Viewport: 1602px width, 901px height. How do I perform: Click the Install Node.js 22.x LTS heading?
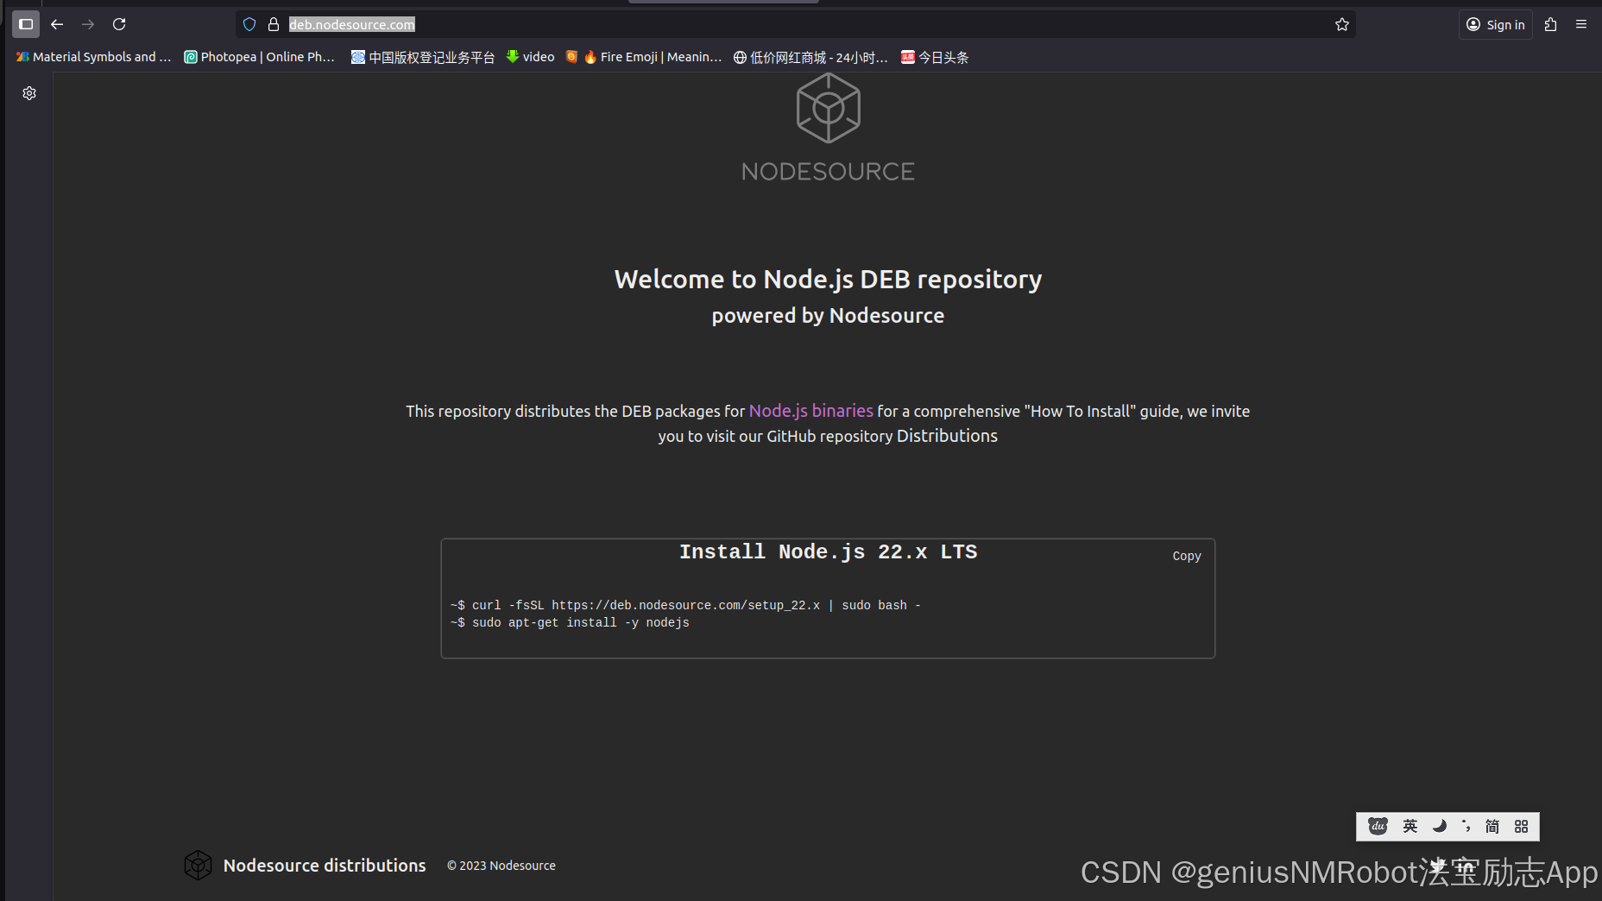point(828,551)
